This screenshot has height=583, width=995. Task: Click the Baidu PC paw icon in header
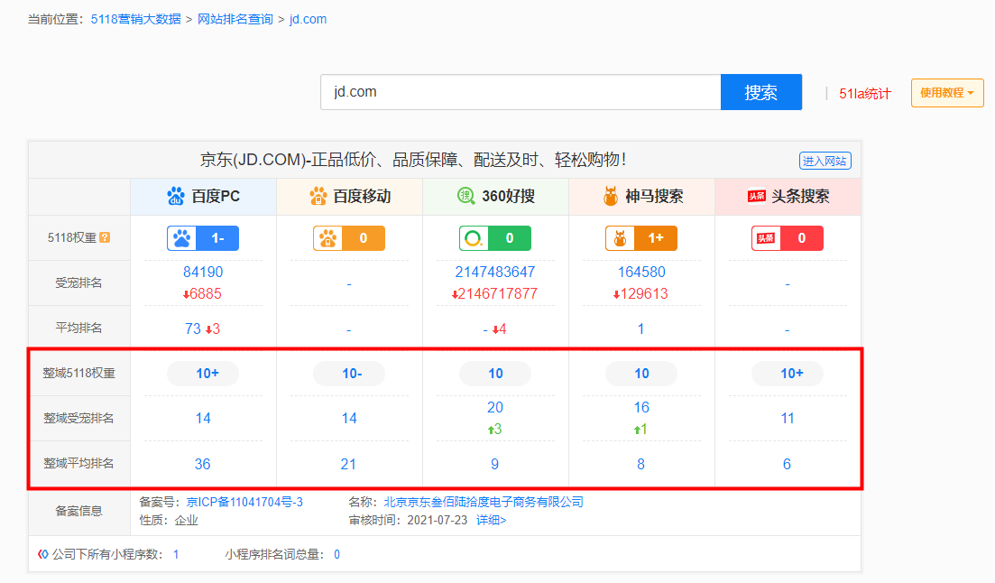(x=176, y=196)
